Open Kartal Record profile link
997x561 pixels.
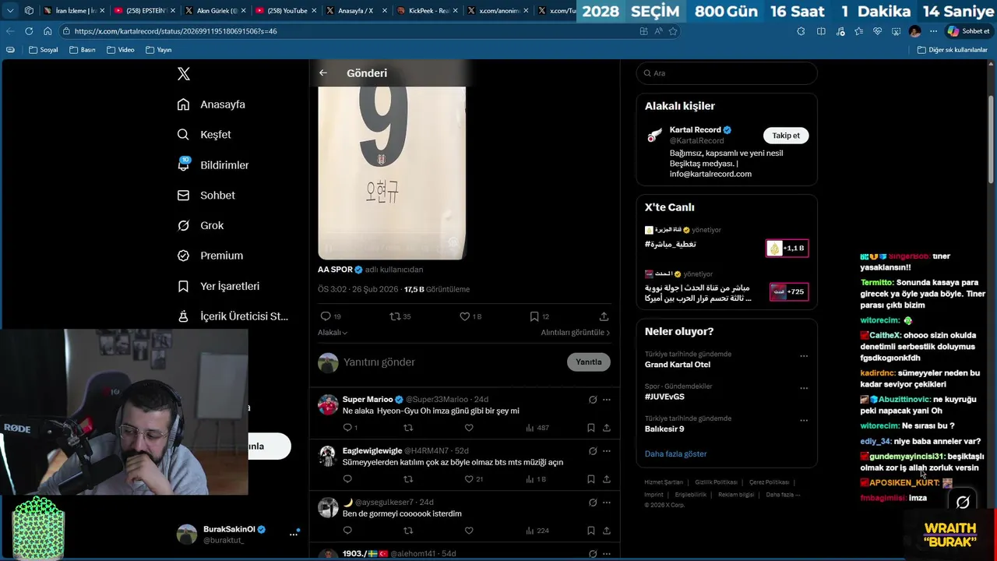696,130
